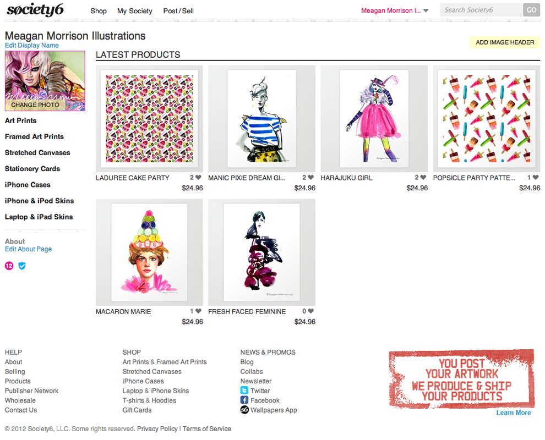Click Art Prints & Framed Art Prints footer link

tap(165, 362)
